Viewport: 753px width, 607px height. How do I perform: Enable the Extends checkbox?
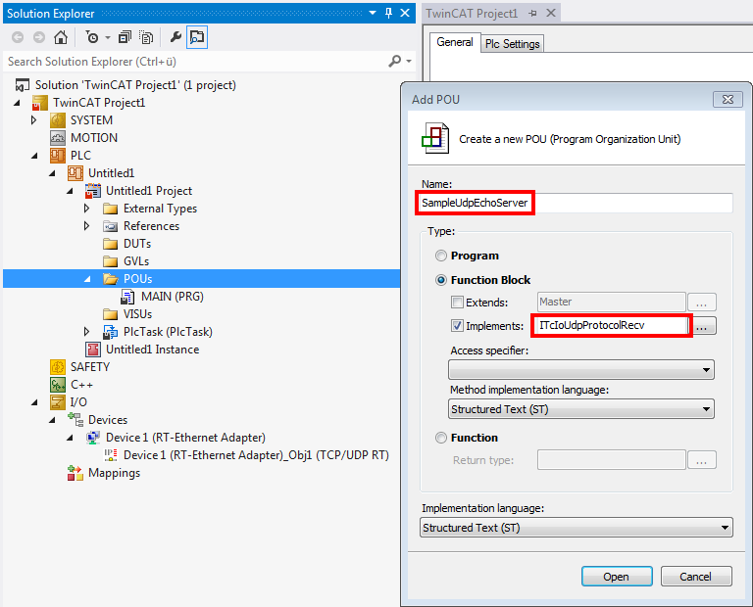(457, 303)
